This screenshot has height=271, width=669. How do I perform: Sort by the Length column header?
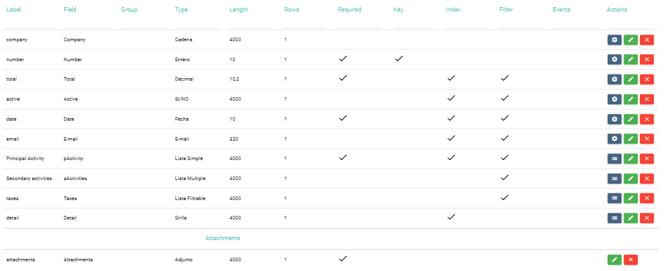click(238, 9)
